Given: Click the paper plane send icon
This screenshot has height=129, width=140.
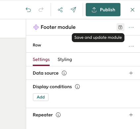Looking at the screenshot, I should [x=73, y=10].
